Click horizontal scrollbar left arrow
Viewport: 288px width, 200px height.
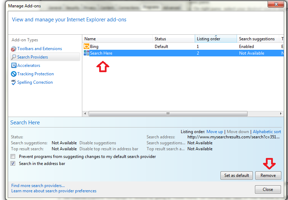pos(85,113)
